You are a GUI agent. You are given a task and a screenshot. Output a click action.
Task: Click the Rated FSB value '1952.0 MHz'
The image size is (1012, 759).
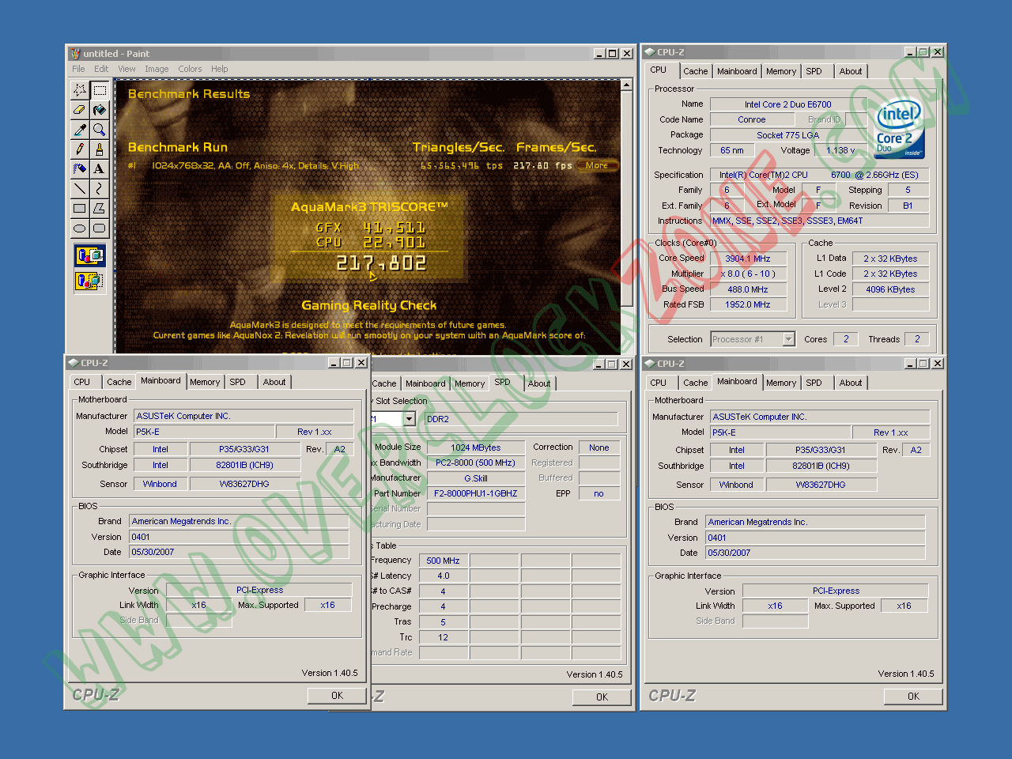[x=748, y=304]
